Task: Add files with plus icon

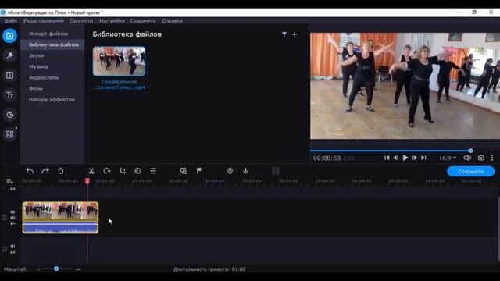Action: point(295,34)
